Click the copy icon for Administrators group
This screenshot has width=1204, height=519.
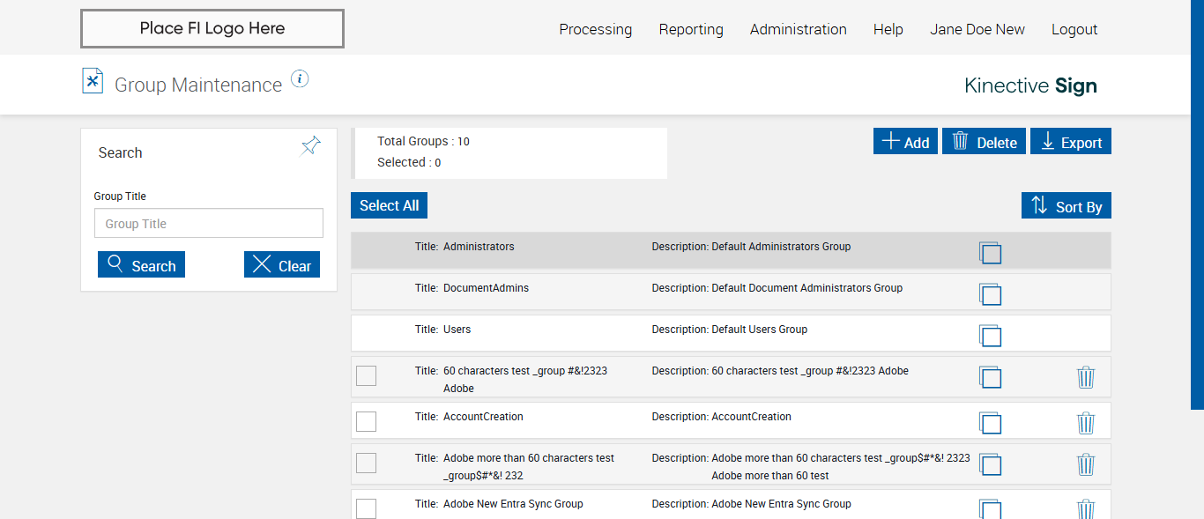click(991, 253)
